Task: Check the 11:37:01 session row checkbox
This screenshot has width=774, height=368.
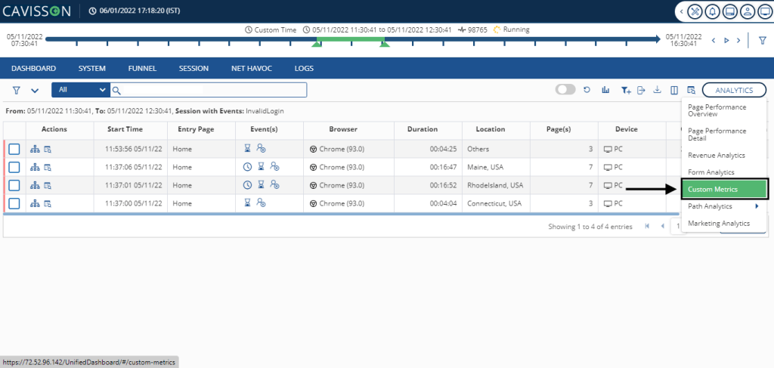Action: pyautogui.click(x=14, y=185)
